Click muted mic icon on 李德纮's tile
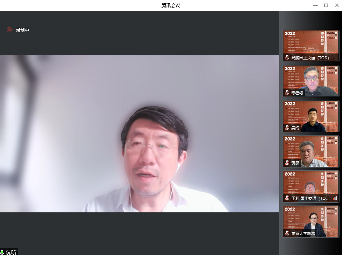The width and height of the screenshot is (342, 255). click(x=287, y=93)
